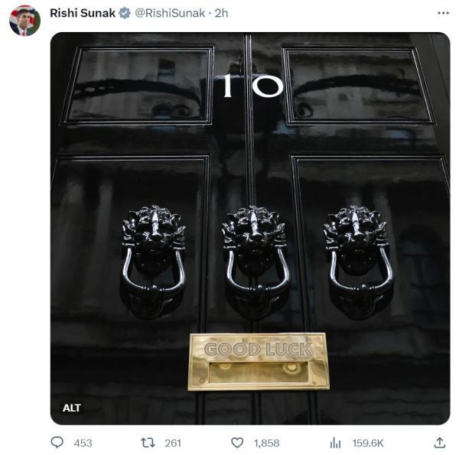This screenshot has height=455, width=459.
Task: Click the number 10 on the door photo
Action: [x=252, y=86]
